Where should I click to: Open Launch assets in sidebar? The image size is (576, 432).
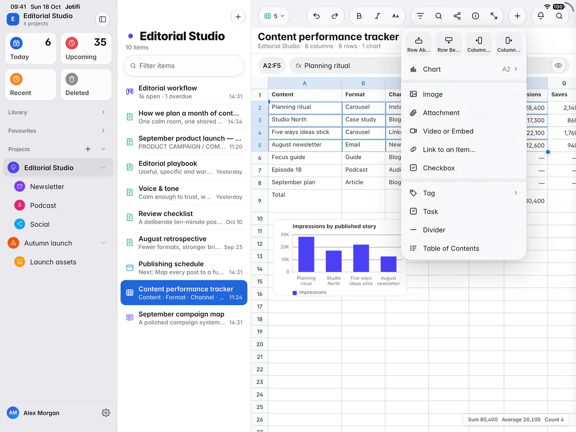(x=59, y=262)
